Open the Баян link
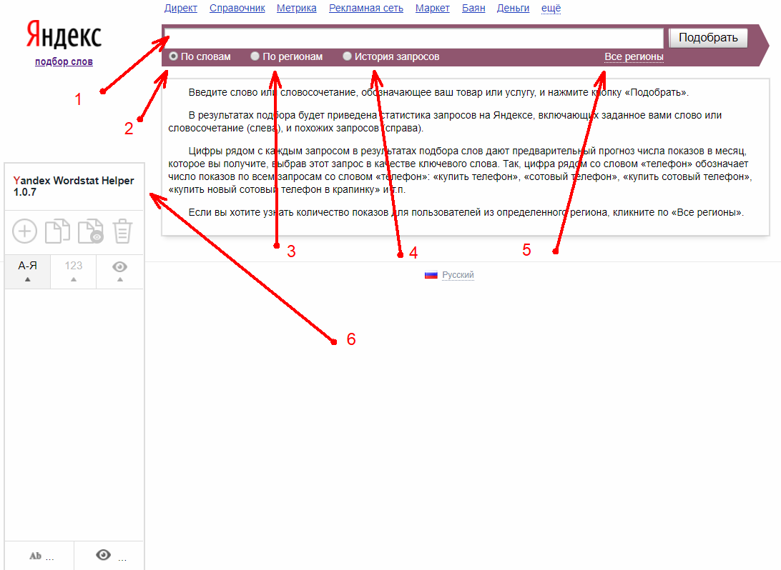Viewport: 781px width, 570px height. (473, 8)
